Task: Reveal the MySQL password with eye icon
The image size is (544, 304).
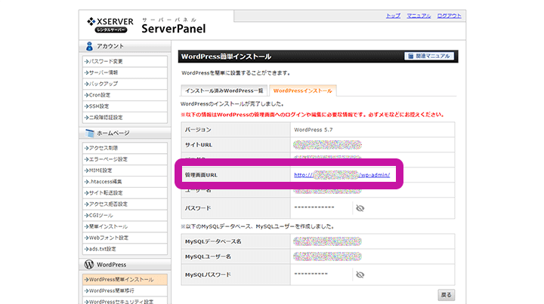Action: (360, 275)
